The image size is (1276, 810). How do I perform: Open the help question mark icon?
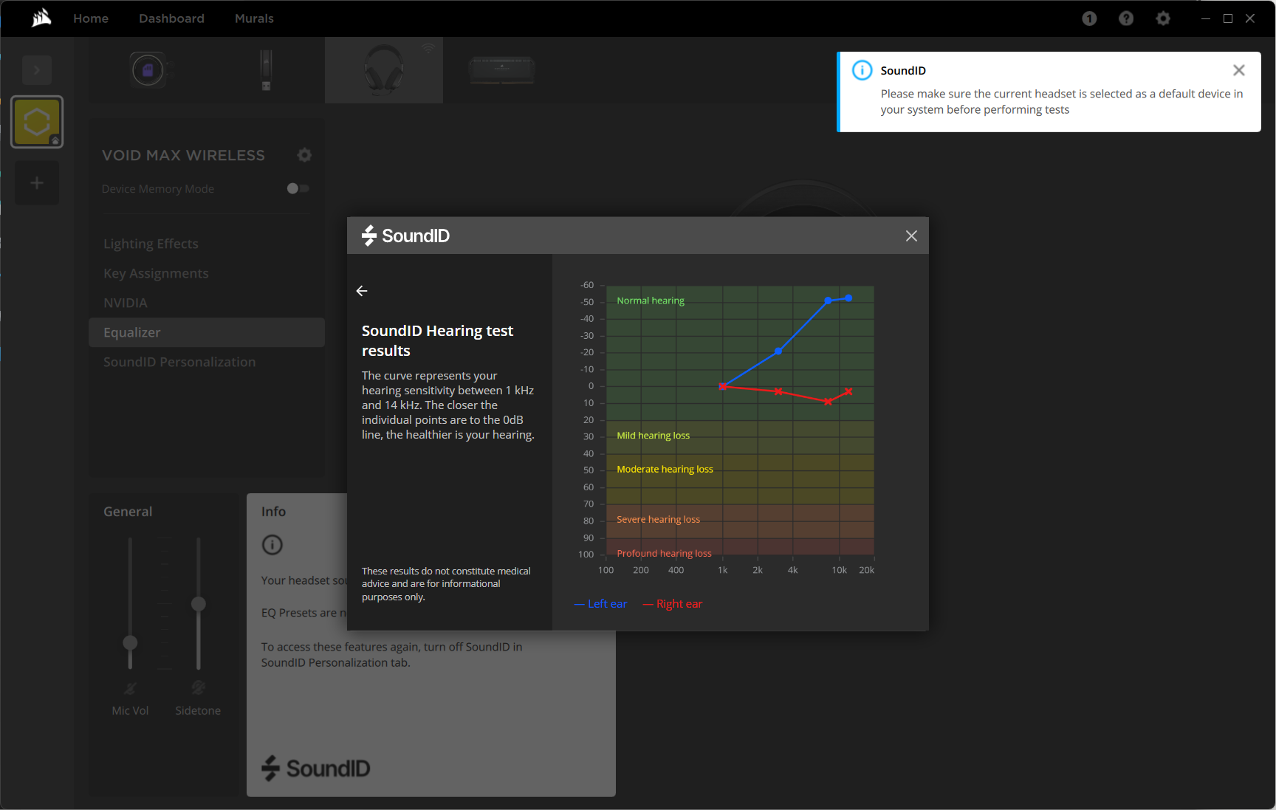[1126, 18]
